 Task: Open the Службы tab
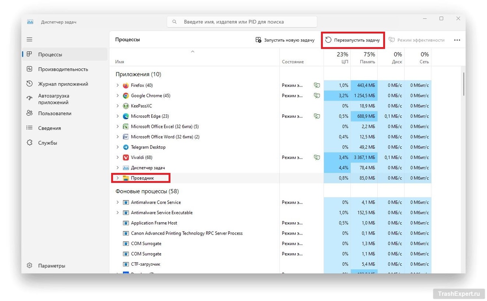(65, 143)
